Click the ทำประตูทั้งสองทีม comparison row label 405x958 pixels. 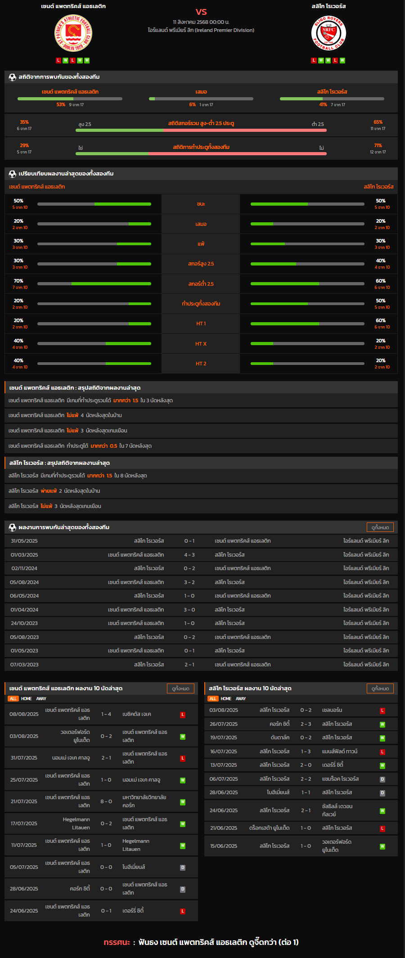(201, 304)
